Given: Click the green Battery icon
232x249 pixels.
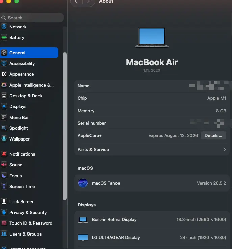Looking at the screenshot, I should click(4, 37).
